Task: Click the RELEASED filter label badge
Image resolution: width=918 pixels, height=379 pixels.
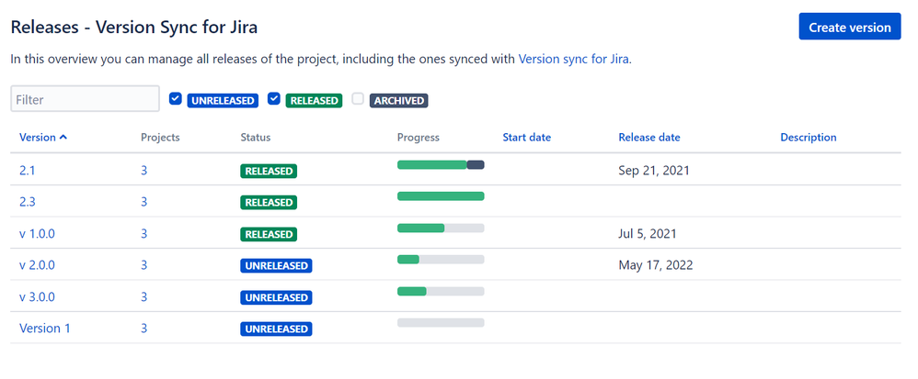Action: tap(315, 100)
